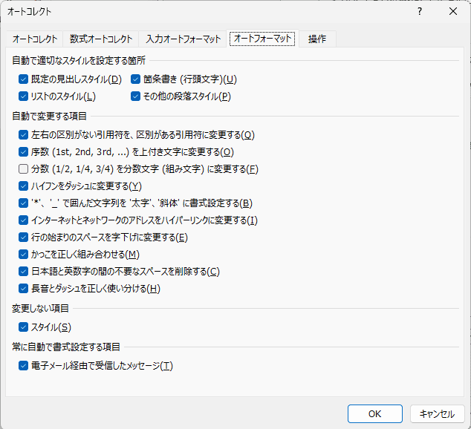Open help with the ? button
471x429 pixels.
click(420, 11)
